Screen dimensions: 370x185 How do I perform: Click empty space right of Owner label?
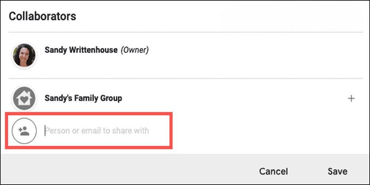(x=255, y=50)
